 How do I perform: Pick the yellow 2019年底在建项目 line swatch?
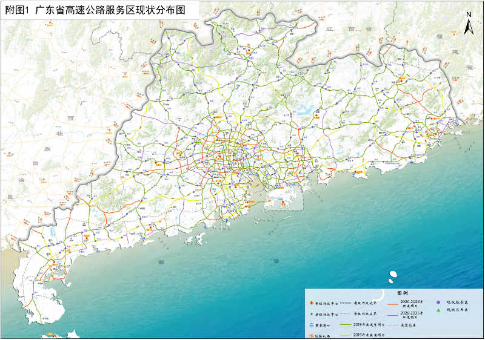pos(346,335)
